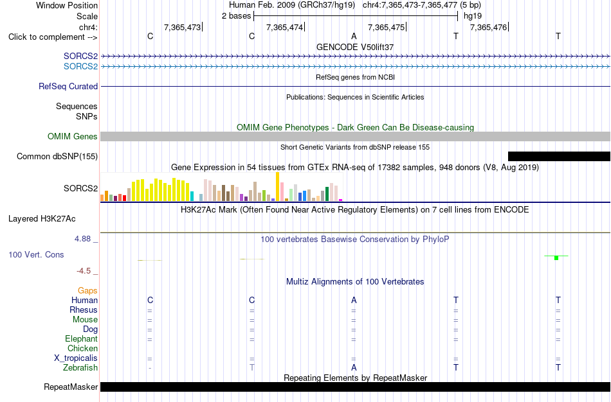Click the Human species label
The height and width of the screenshot is (402, 611).
tap(84, 300)
